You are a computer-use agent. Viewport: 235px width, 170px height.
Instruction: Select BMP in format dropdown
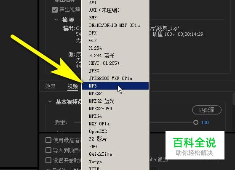pos(115,18)
